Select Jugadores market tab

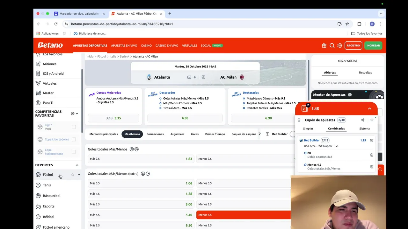click(177, 134)
